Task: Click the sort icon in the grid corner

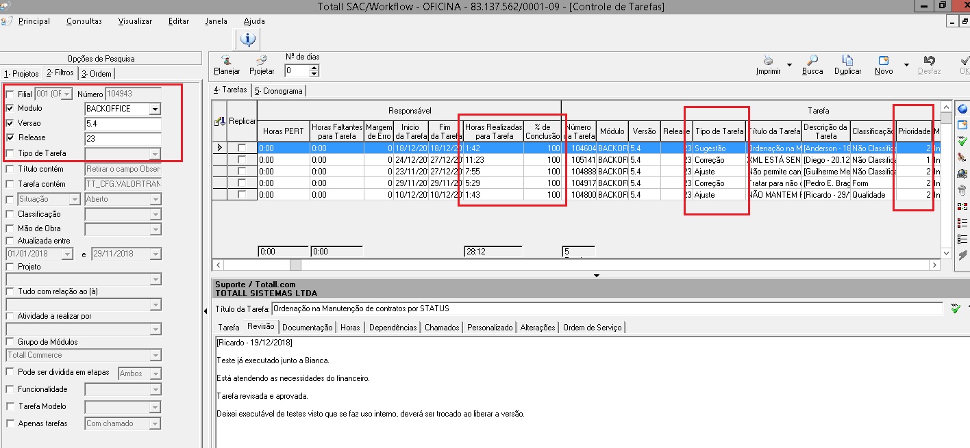Action: 219,121
